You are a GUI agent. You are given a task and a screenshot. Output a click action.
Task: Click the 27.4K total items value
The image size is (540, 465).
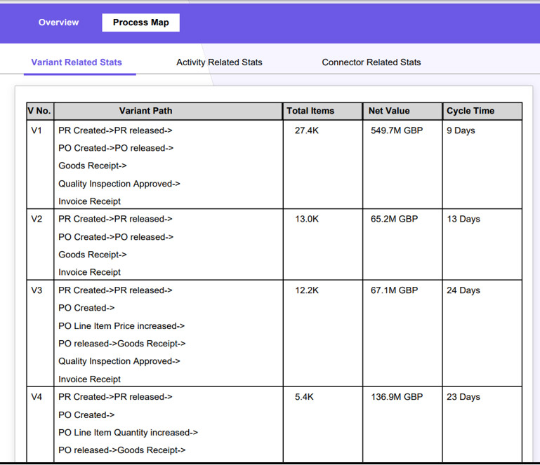point(306,130)
